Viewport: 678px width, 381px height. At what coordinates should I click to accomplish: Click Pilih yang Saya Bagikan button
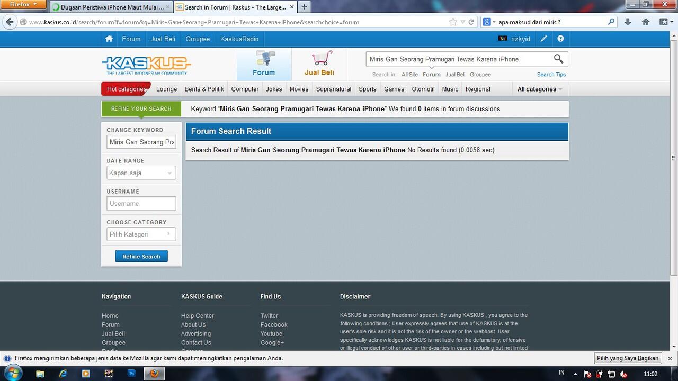[628, 358]
